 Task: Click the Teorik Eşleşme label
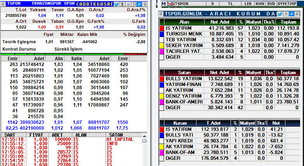tap(19, 42)
